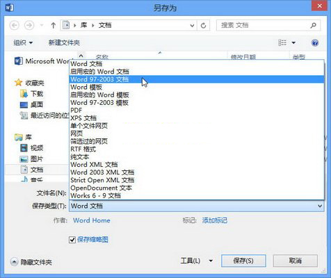
Task: Click the Save 保存(S) button
Action: tap(243, 261)
